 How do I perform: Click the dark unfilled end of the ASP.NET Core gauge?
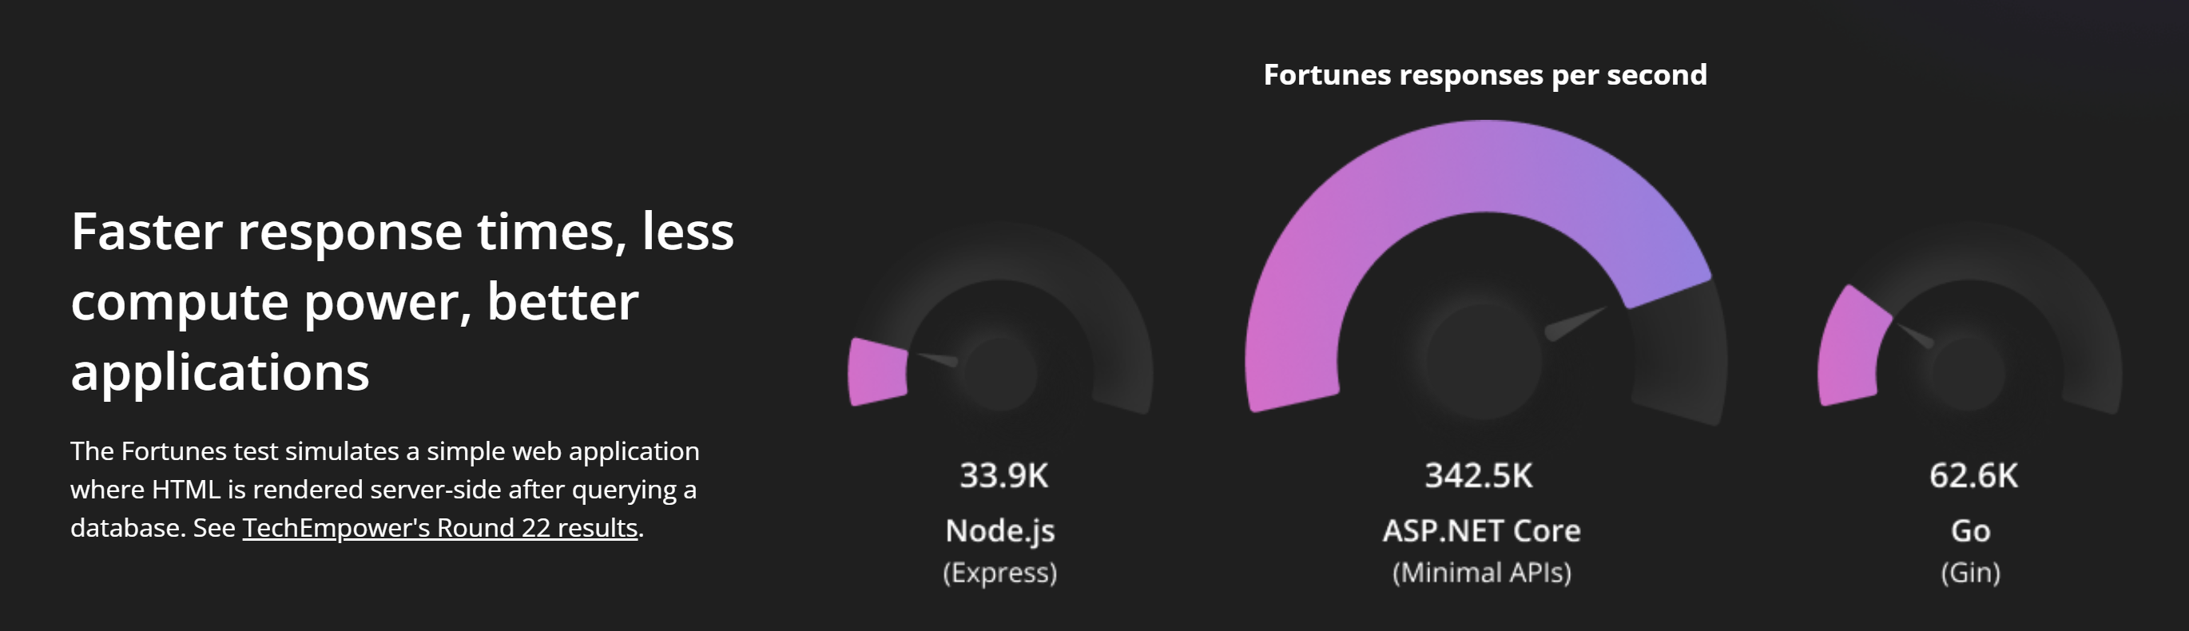click(x=1678, y=357)
